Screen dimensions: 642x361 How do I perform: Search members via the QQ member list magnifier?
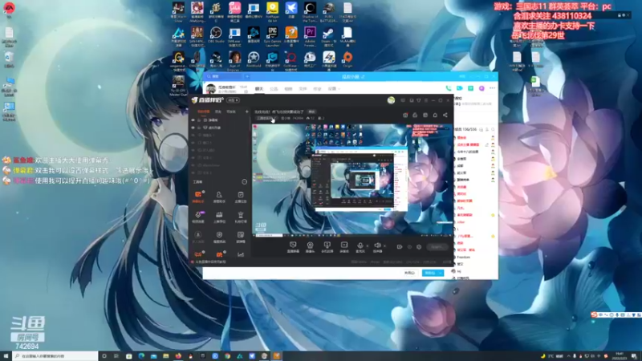[x=493, y=129]
